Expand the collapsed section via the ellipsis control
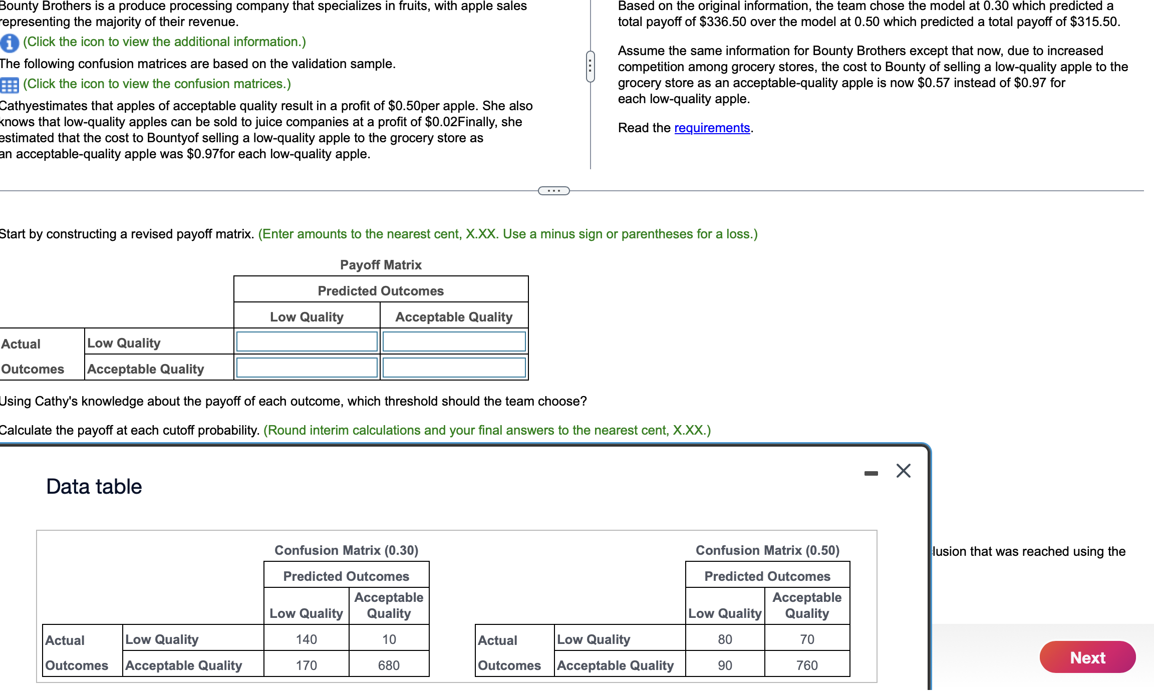This screenshot has width=1154, height=695. 554,190
